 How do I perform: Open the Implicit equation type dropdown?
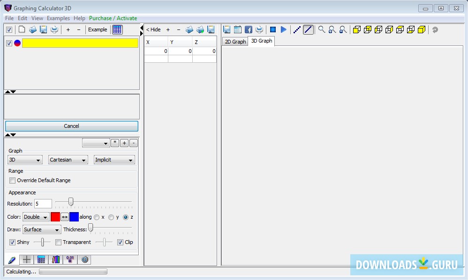114,160
